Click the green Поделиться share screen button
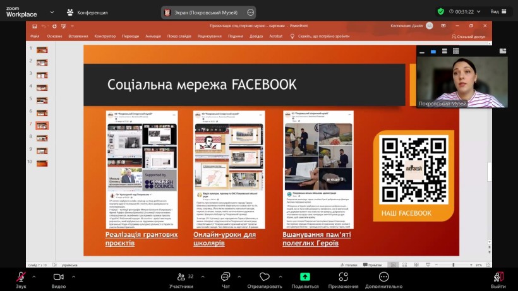The image size is (518, 291). (305, 280)
